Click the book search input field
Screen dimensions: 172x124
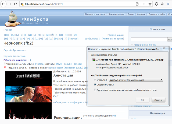pyautogui.click(x=149, y=39)
